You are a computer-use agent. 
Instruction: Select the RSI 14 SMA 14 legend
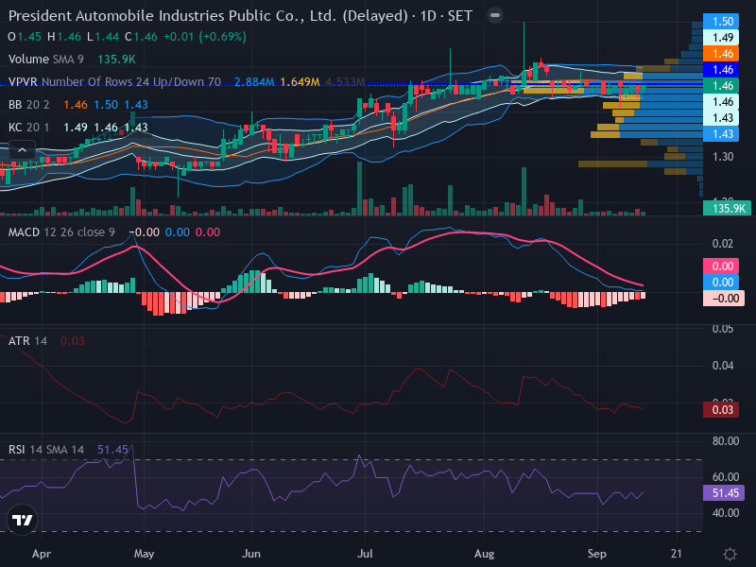pyautogui.click(x=45, y=450)
